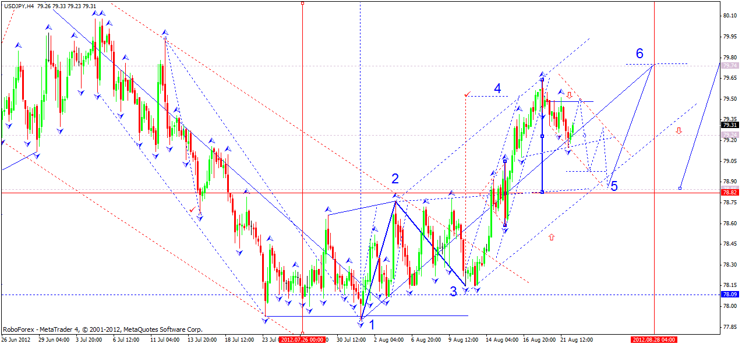Click the red 2012.07.26 00:00 time marker
The height and width of the screenshot is (344, 742).
(302, 339)
